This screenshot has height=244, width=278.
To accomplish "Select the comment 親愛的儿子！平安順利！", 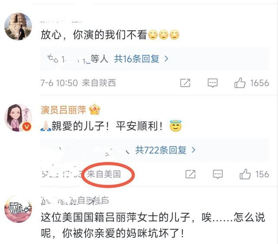I will click(111, 126).
